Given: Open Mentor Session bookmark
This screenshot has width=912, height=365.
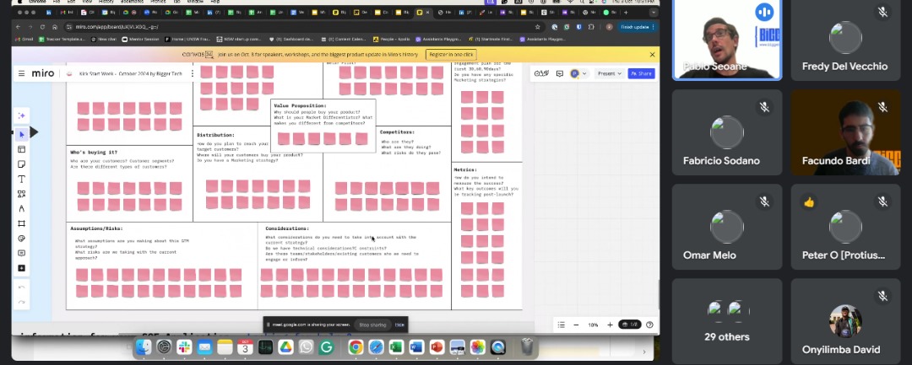Looking at the screenshot, I should (x=140, y=40).
